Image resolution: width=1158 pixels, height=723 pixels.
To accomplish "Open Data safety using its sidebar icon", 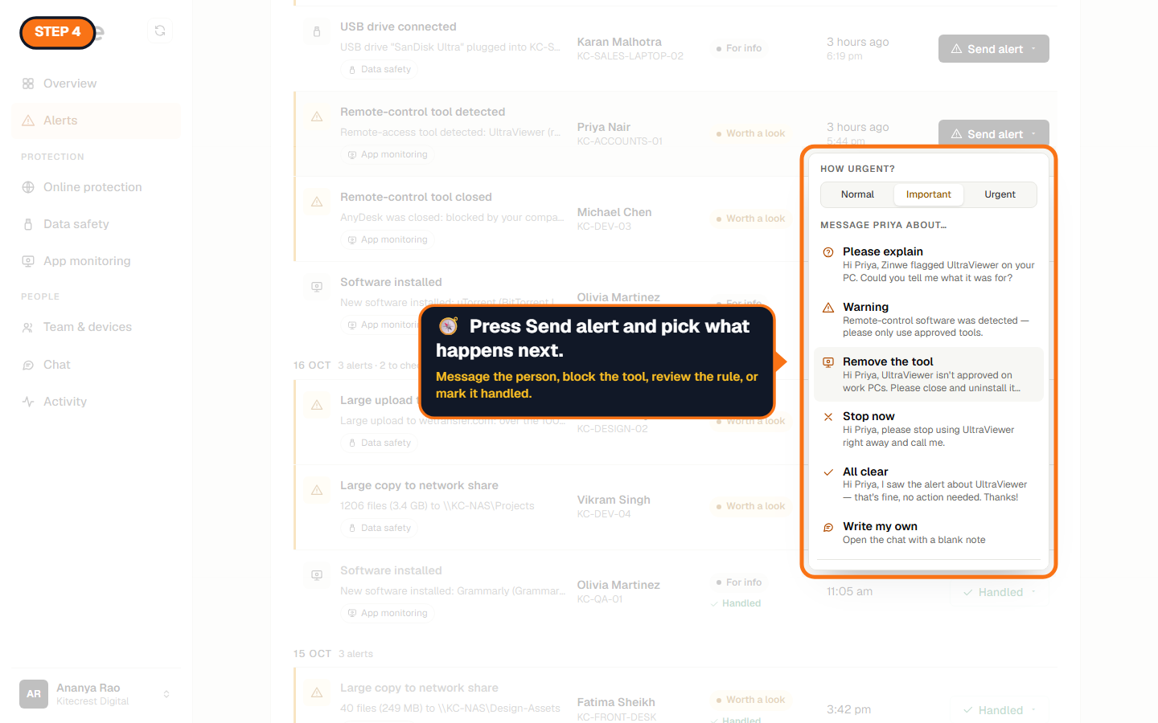I will click(x=28, y=224).
